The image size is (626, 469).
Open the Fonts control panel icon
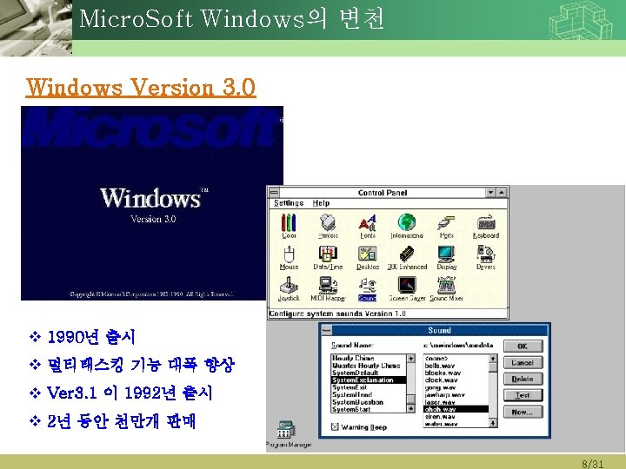(367, 226)
